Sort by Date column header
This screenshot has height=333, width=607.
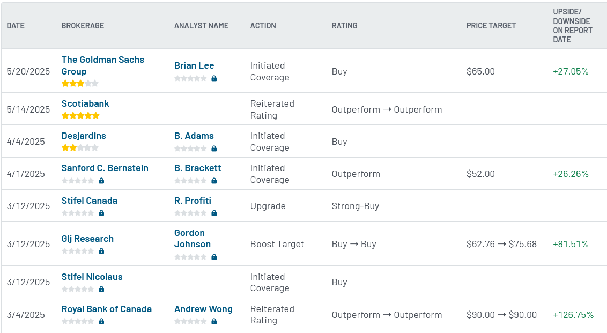tap(16, 26)
